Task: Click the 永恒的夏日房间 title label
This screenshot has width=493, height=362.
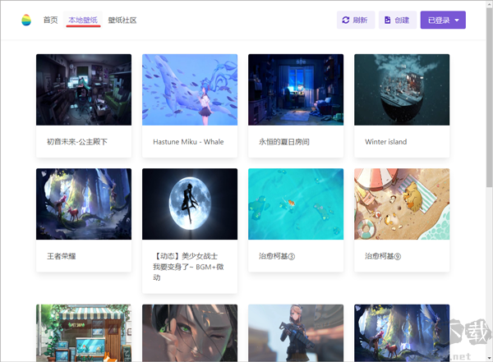Action: coord(284,142)
